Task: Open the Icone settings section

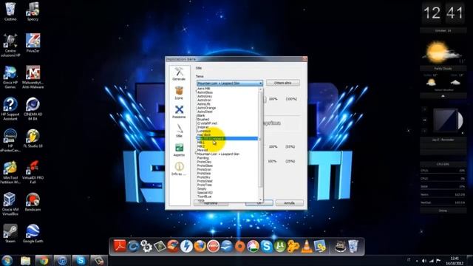Action: point(179,93)
